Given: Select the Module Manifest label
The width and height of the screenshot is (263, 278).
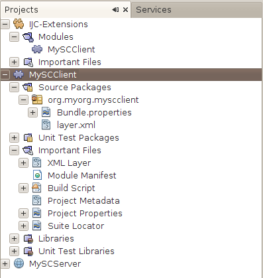Looking at the screenshot, I should 82,176.
